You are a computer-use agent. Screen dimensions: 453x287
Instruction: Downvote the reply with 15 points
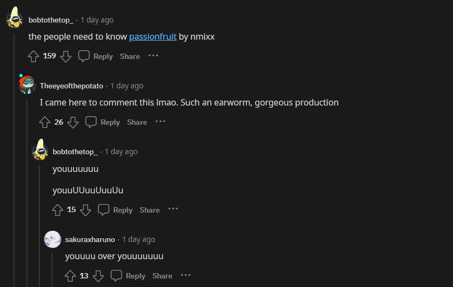(x=85, y=210)
